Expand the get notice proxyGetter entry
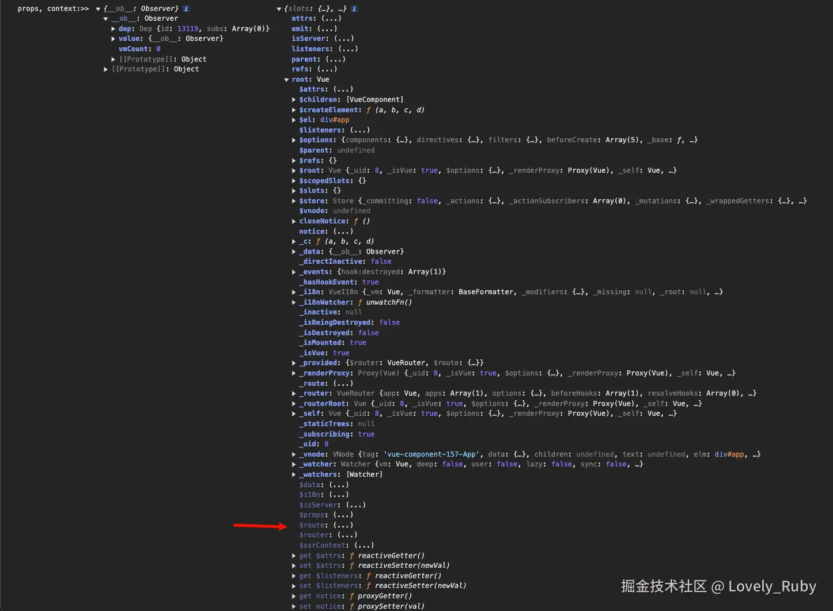 pos(294,596)
